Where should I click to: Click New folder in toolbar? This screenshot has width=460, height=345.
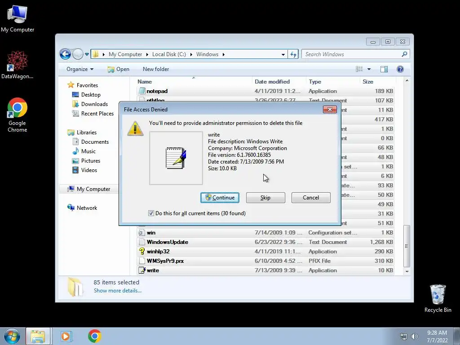pyautogui.click(x=156, y=69)
